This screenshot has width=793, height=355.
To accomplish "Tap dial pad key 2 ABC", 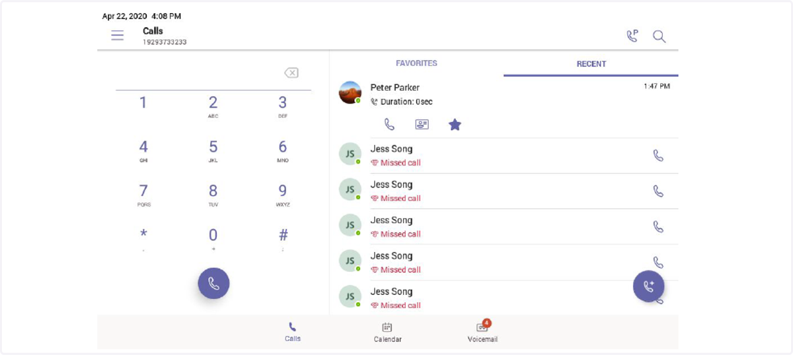I will (213, 106).
